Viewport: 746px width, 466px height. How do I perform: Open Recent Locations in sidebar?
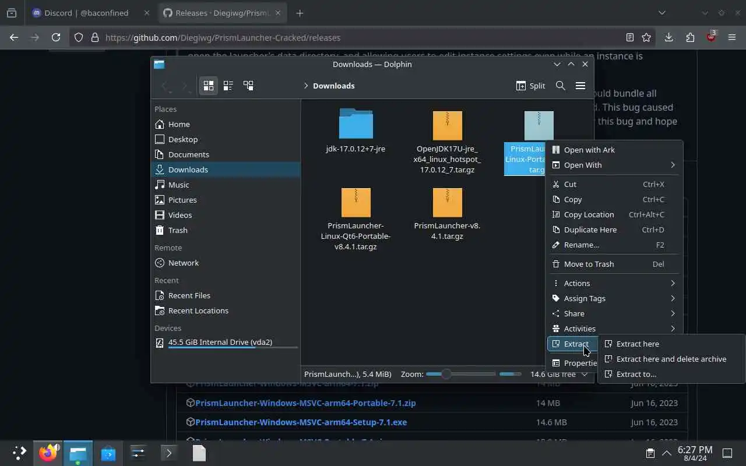pyautogui.click(x=226, y=310)
